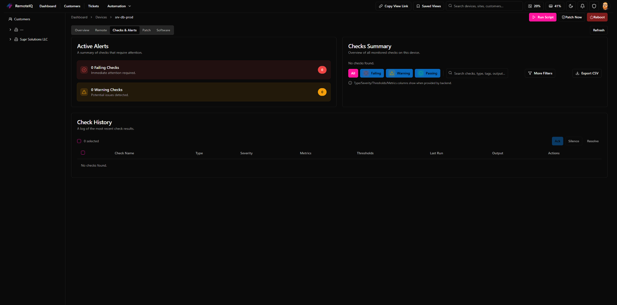
Task: Expand the unnamed customer tree node
Action: tap(10, 30)
